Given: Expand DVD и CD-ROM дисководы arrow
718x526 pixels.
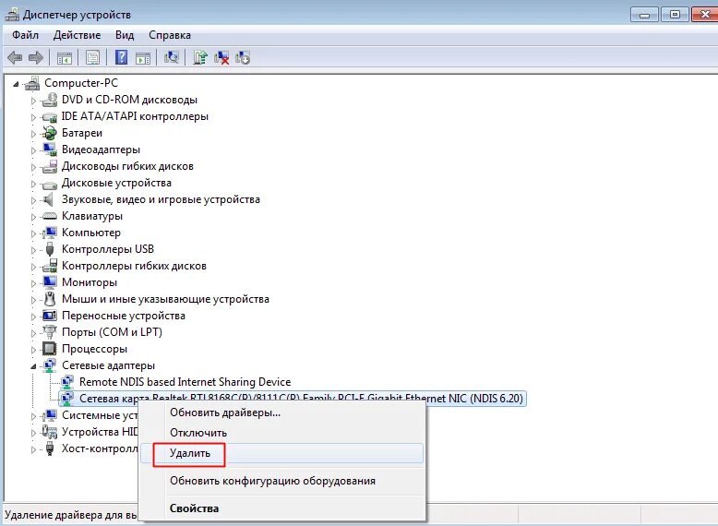Looking at the screenshot, I should pyautogui.click(x=33, y=101).
